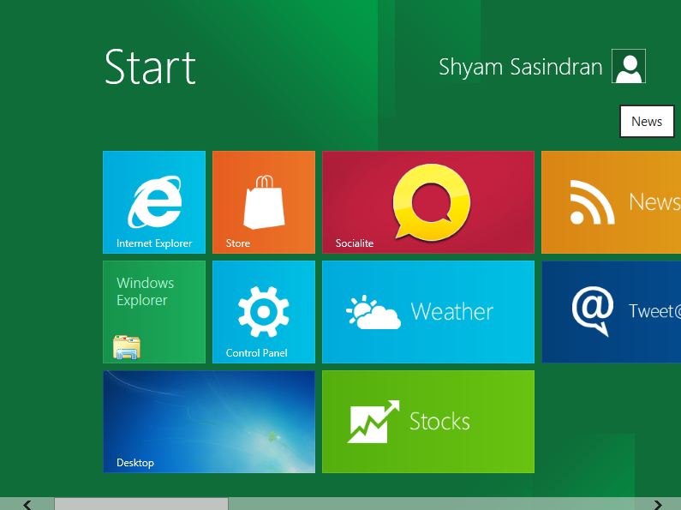Click the Weather sun-and-cloud icon
The image size is (681, 510).
tap(373, 312)
